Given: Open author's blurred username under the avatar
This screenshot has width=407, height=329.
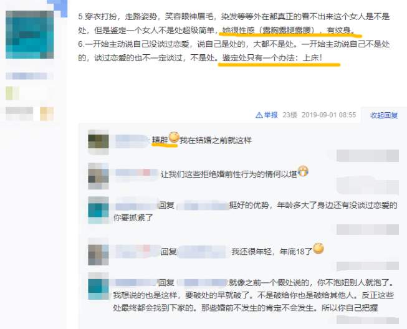Looking at the screenshot, I should pyautogui.click(x=29, y=76).
